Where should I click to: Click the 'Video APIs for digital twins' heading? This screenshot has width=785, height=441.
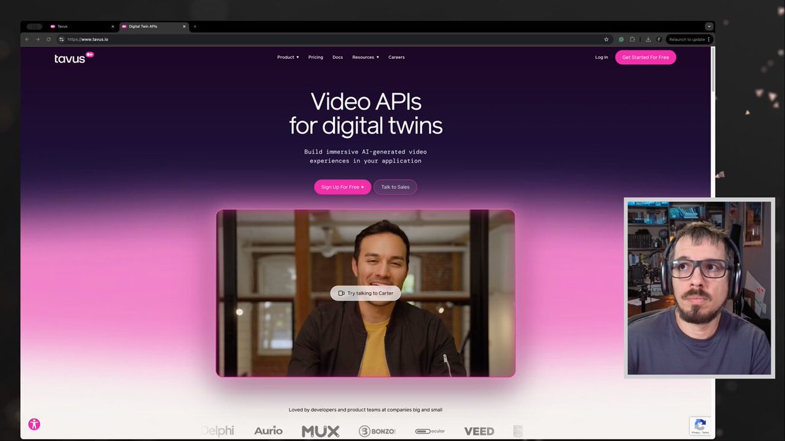(x=366, y=113)
